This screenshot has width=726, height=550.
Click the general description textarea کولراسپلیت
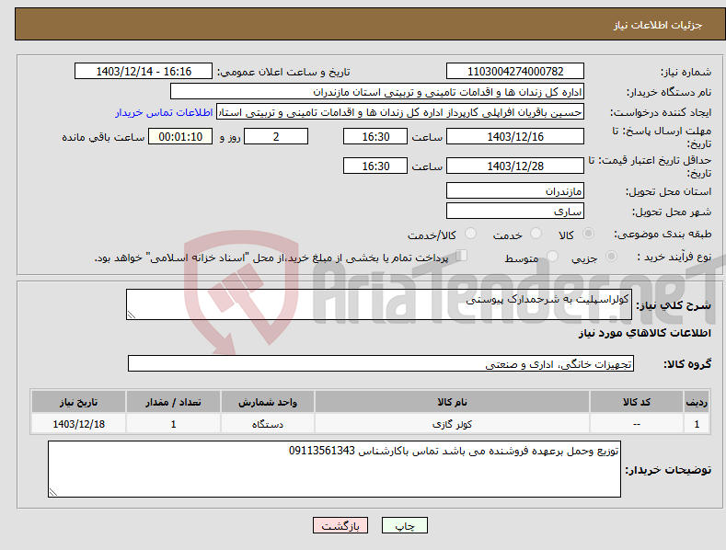tap(379, 304)
